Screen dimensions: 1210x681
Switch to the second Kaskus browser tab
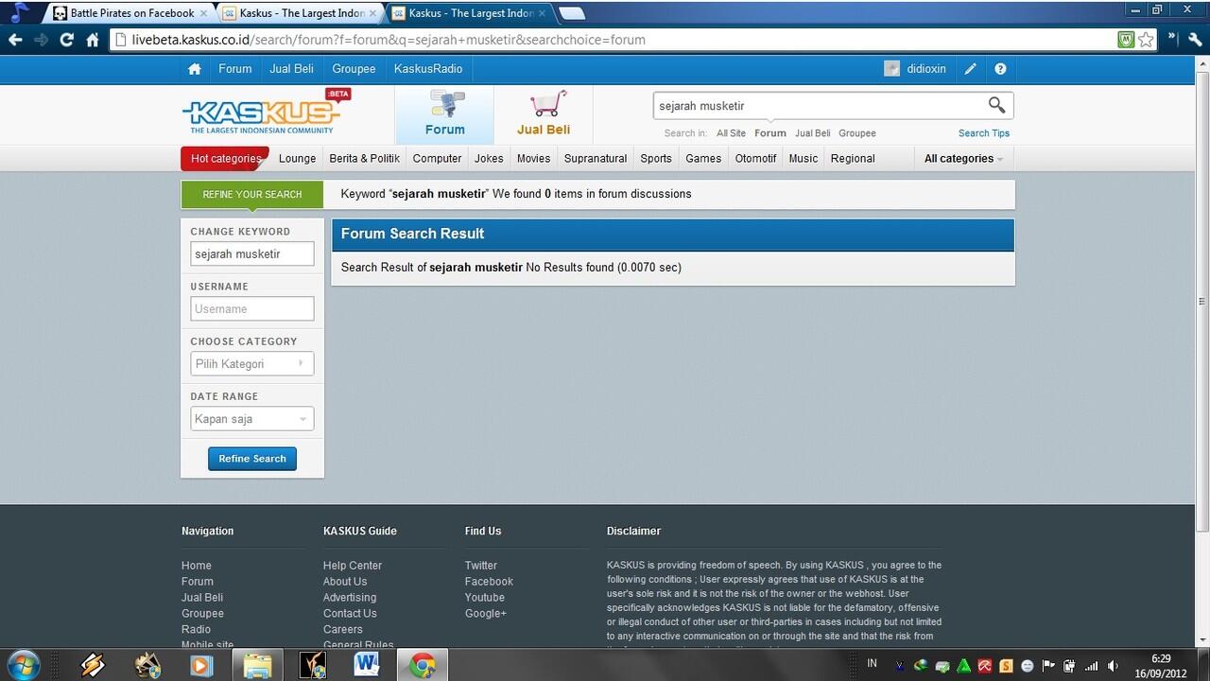click(301, 13)
